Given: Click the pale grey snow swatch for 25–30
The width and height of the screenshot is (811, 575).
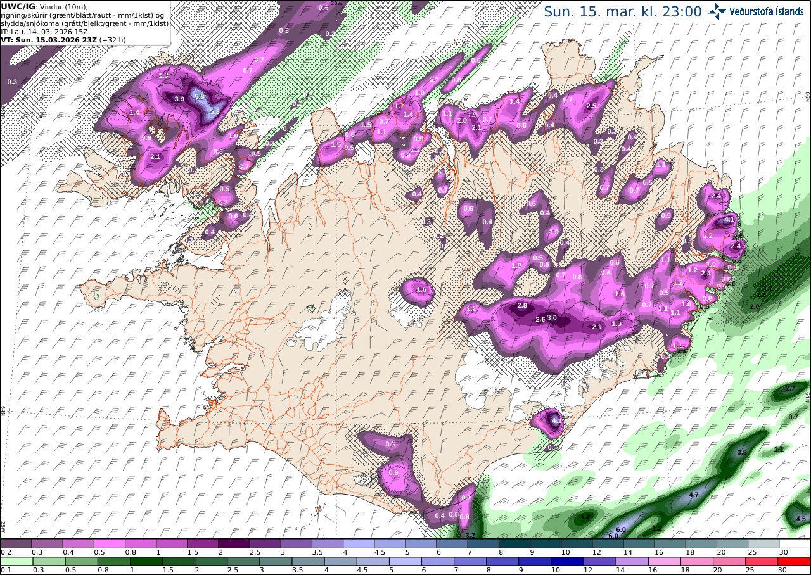Looking at the screenshot, I should (x=764, y=543).
